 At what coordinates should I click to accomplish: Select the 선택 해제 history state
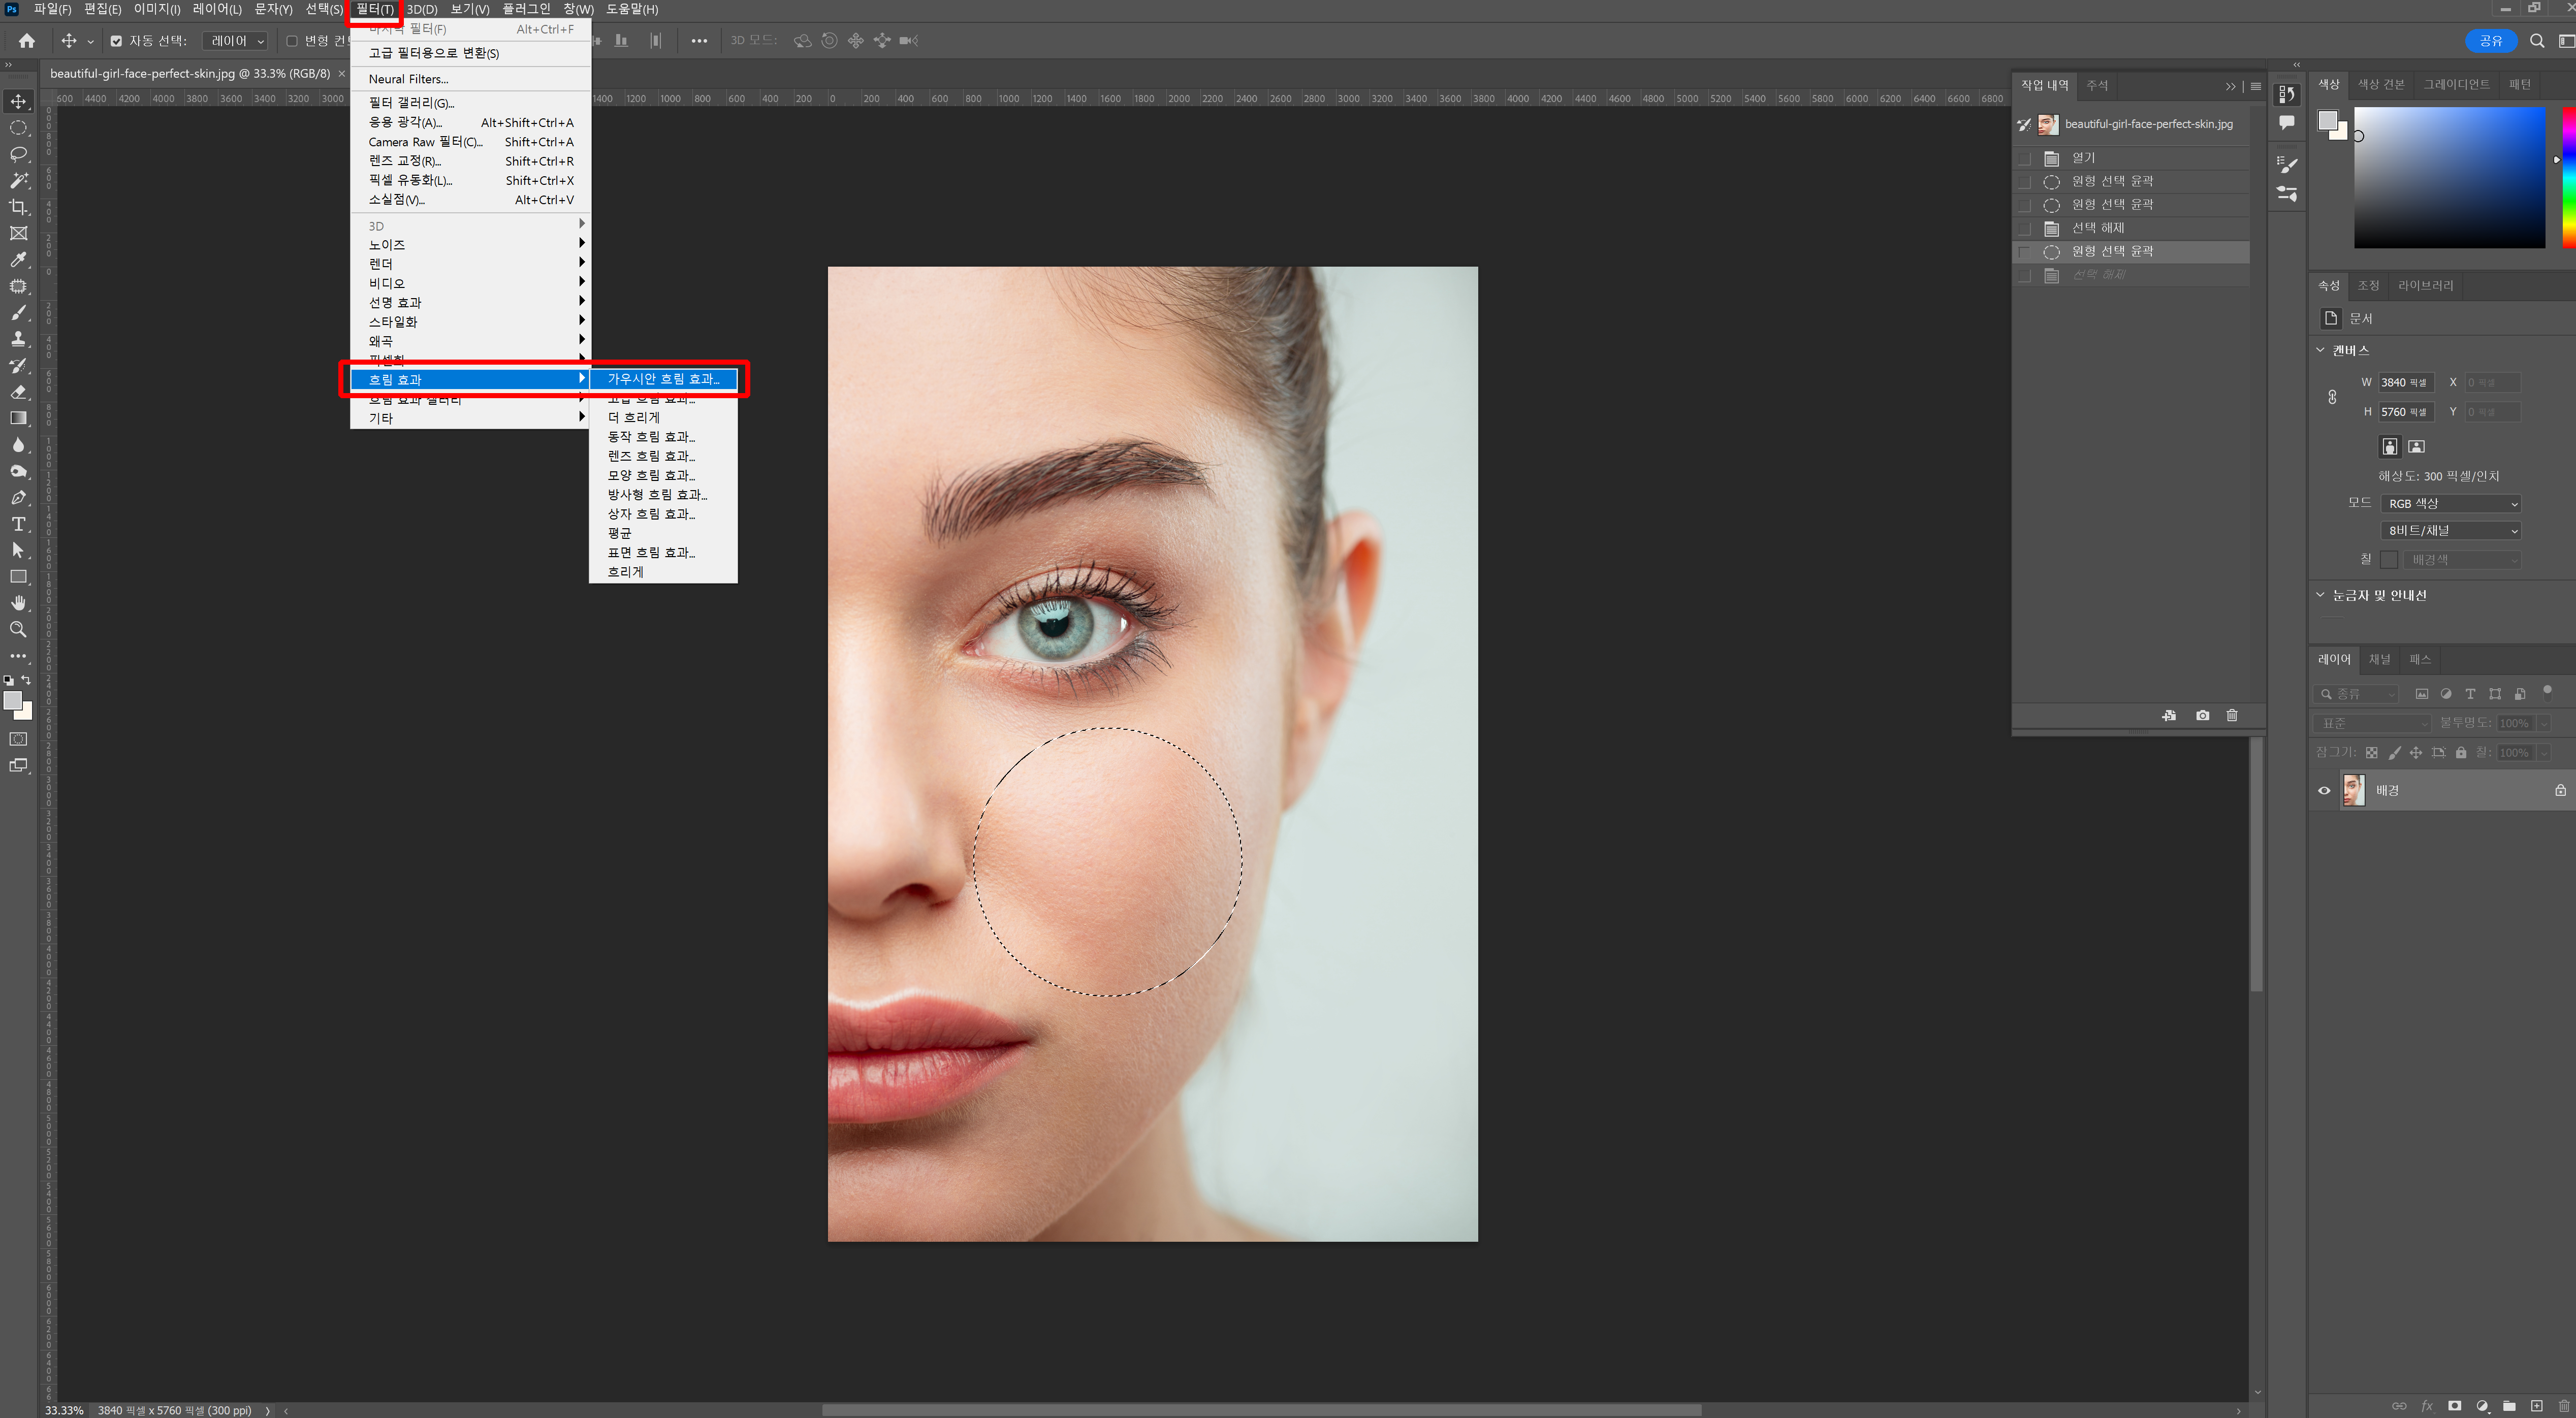pyautogui.click(x=2098, y=228)
